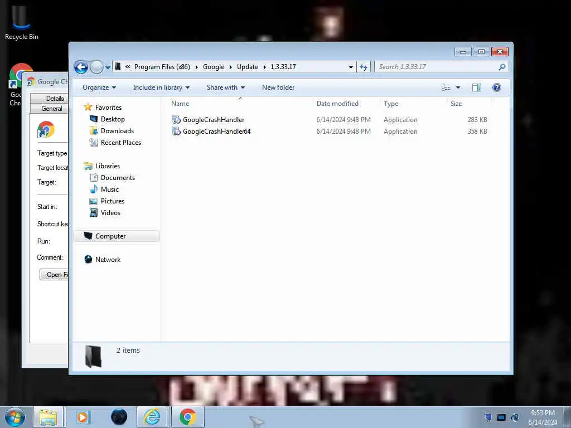The height and width of the screenshot is (428, 571).
Task: Click the folder icon in address bar
Action: [x=118, y=67]
